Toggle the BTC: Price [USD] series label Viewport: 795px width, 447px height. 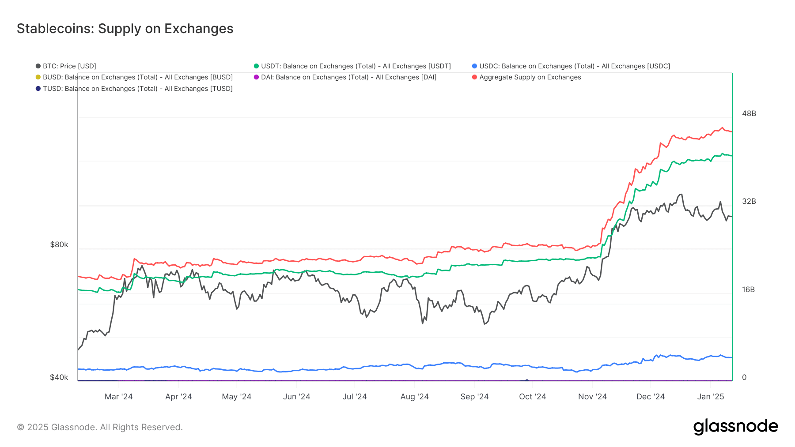(x=69, y=66)
